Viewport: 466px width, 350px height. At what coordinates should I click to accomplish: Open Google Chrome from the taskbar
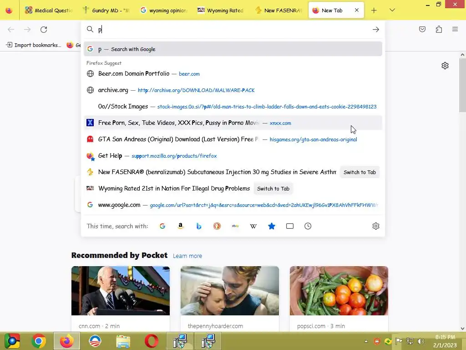click(38, 341)
